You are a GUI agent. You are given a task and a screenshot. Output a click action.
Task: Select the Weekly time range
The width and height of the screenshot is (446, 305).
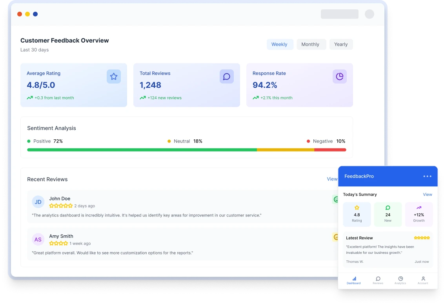pos(279,45)
